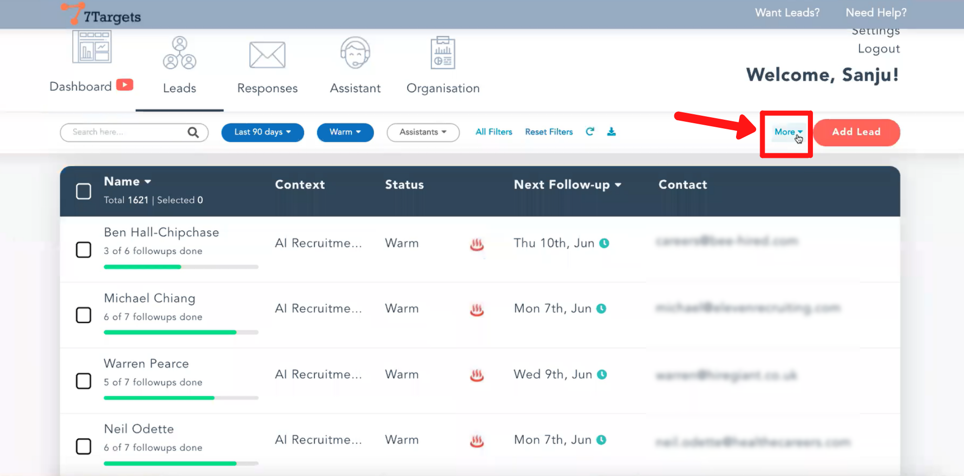This screenshot has height=476, width=964.
Task: Open the More dropdown menu
Action: [787, 132]
